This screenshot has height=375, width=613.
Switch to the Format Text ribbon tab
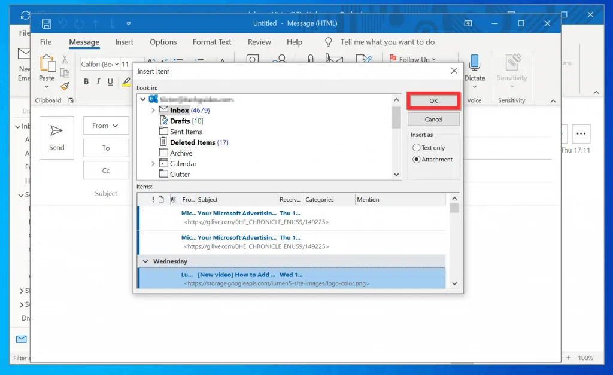click(212, 42)
